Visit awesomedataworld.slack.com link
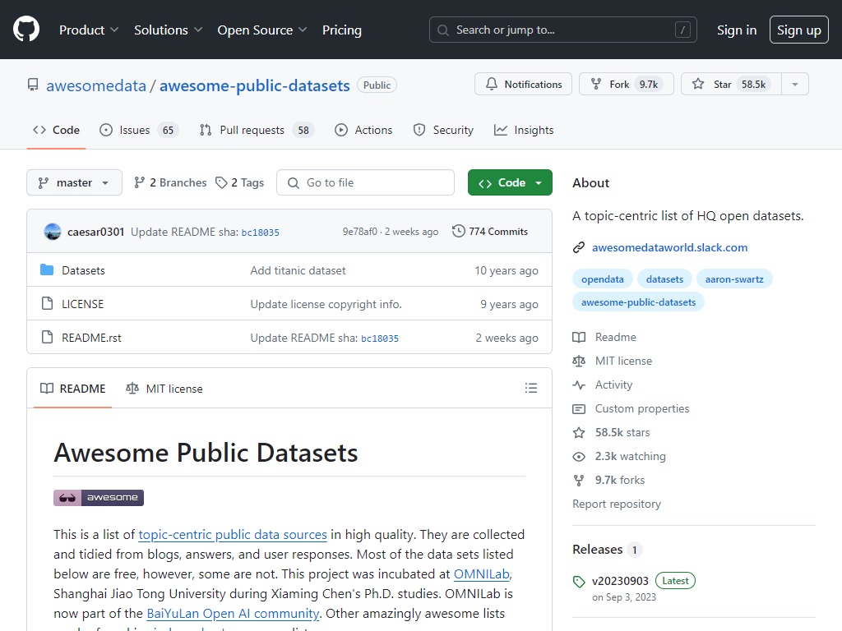Viewport: 842px width, 631px height. (669, 247)
